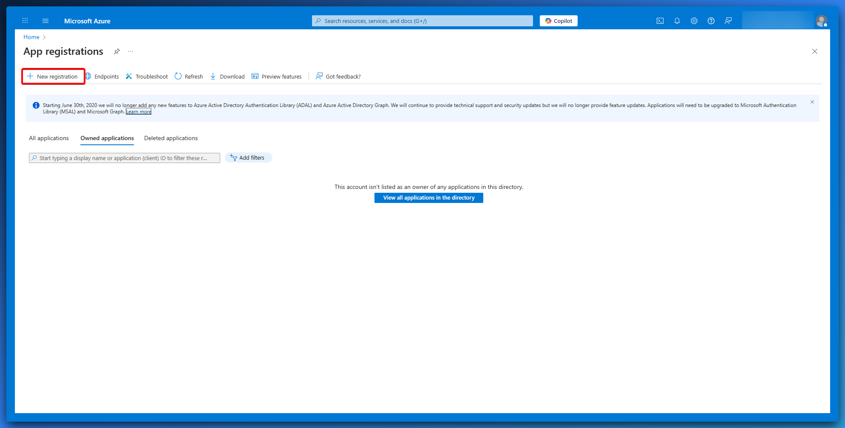Open the feedback icon in header
The width and height of the screenshot is (845, 428).
(x=728, y=21)
